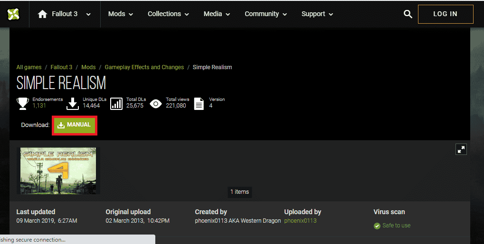Expand the gallery to fullscreen
The image size is (484, 244).
(x=461, y=149)
